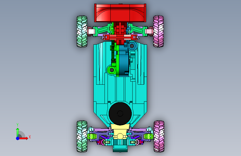This screenshot has height=156, width=241.
Task: Select the blue hex nut near the wing
Action: coord(132,46)
